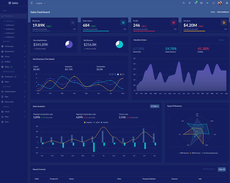This screenshot has height=183, width=230.
Task: Click the user profile avatar
Action: tap(220, 3)
